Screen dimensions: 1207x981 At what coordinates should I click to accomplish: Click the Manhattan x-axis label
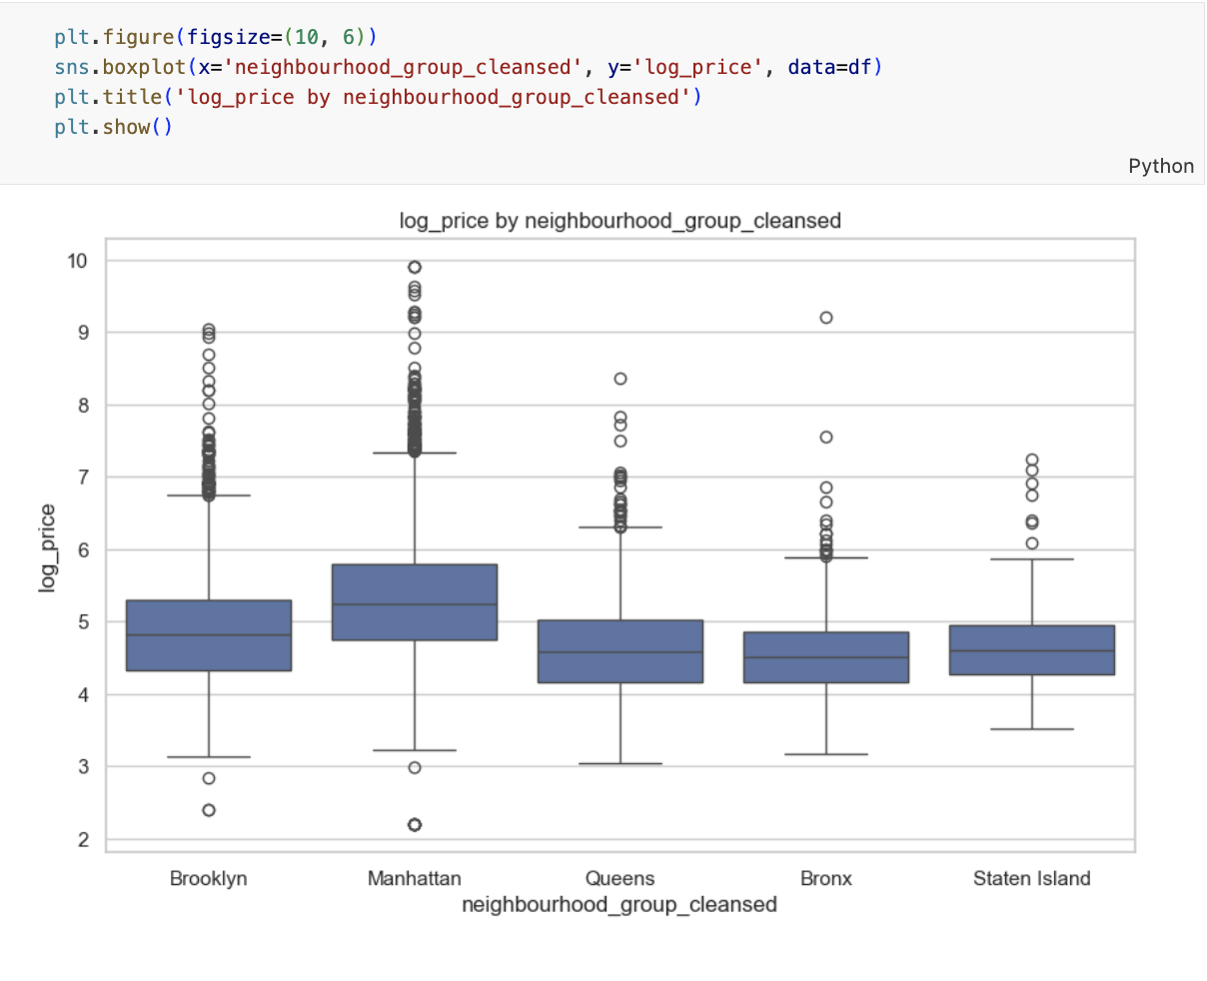point(414,878)
